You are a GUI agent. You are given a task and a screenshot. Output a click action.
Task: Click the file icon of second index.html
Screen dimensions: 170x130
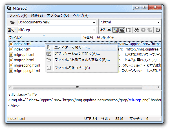11,49
